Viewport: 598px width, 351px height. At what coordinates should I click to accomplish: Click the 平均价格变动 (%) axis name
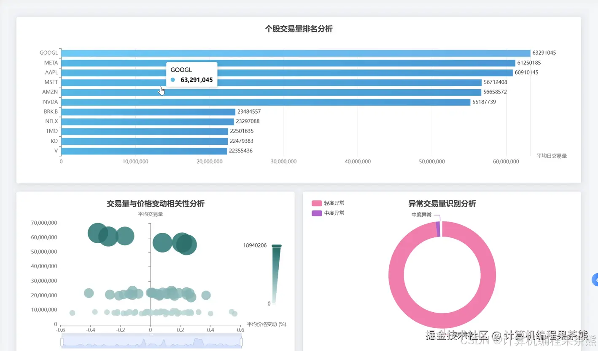coord(267,324)
